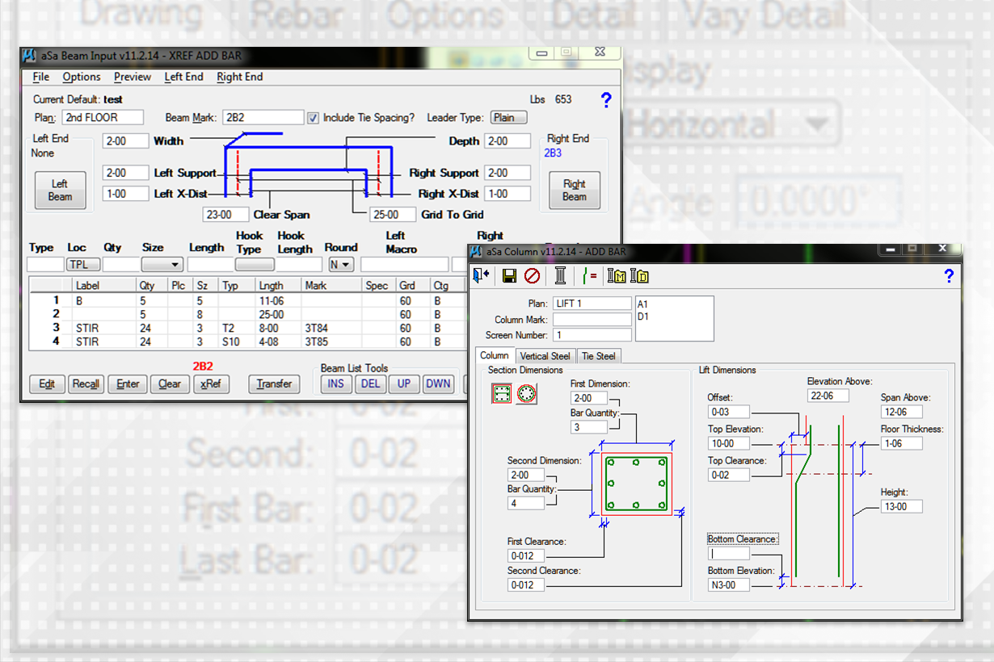Click the column folder D icon
This screenshot has width=994, height=662.
pyautogui.click(x=639, y=276)
